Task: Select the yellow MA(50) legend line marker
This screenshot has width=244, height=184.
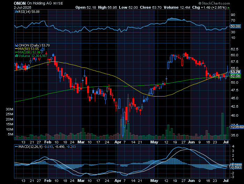Action: 16,49
